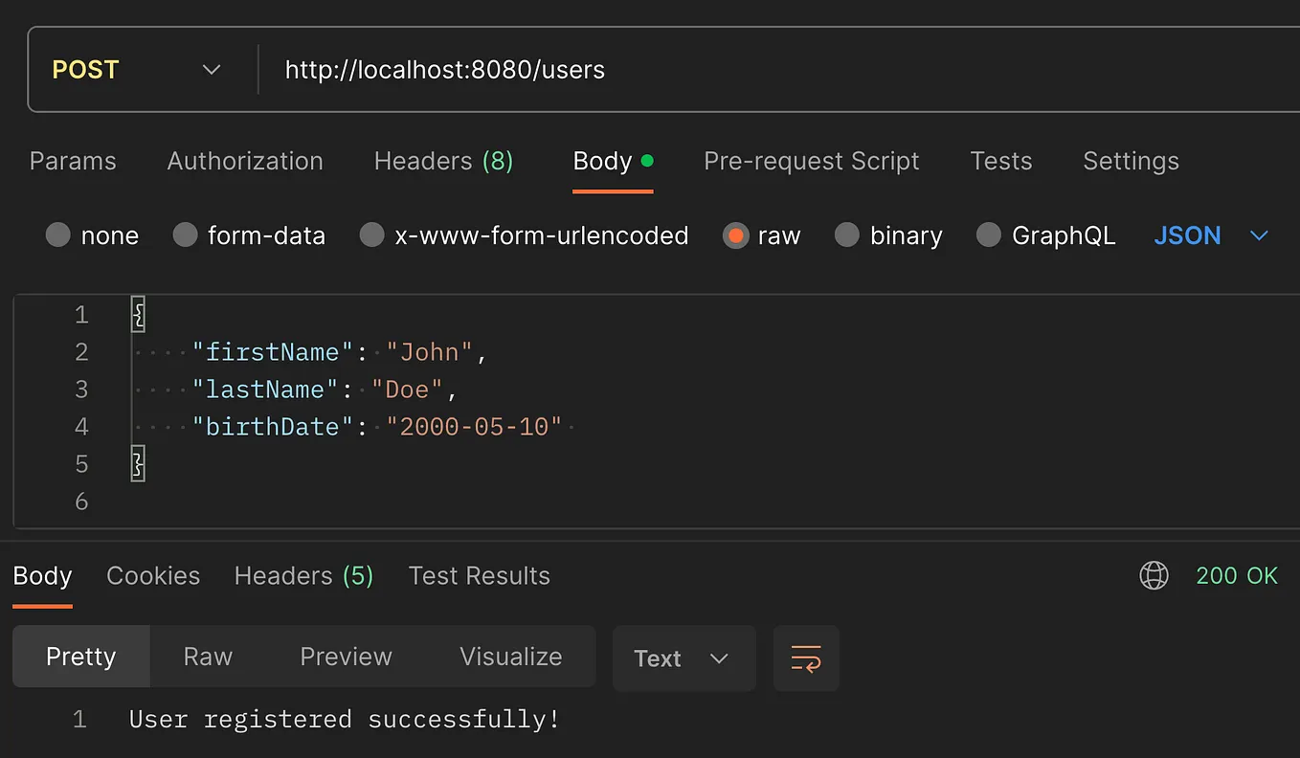
Task: Click the 200 OK status
Action: pos(1237,575)
